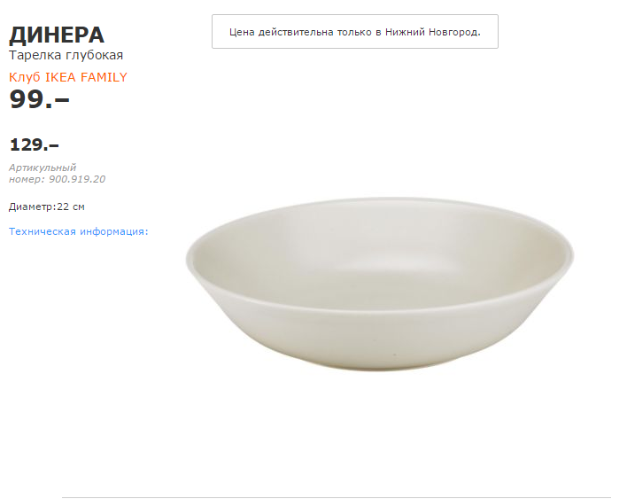Click the Нижний Новгород price notice box
The height and width of the screenshot is (499, 627).
tap(354, 31)
